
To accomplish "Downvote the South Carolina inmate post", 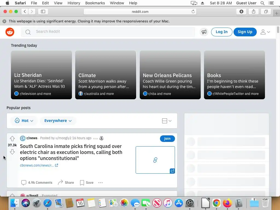I will 12,152.
